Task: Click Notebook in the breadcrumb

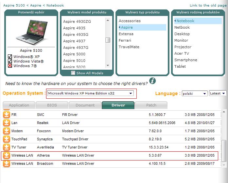Action: click(55, 5)
